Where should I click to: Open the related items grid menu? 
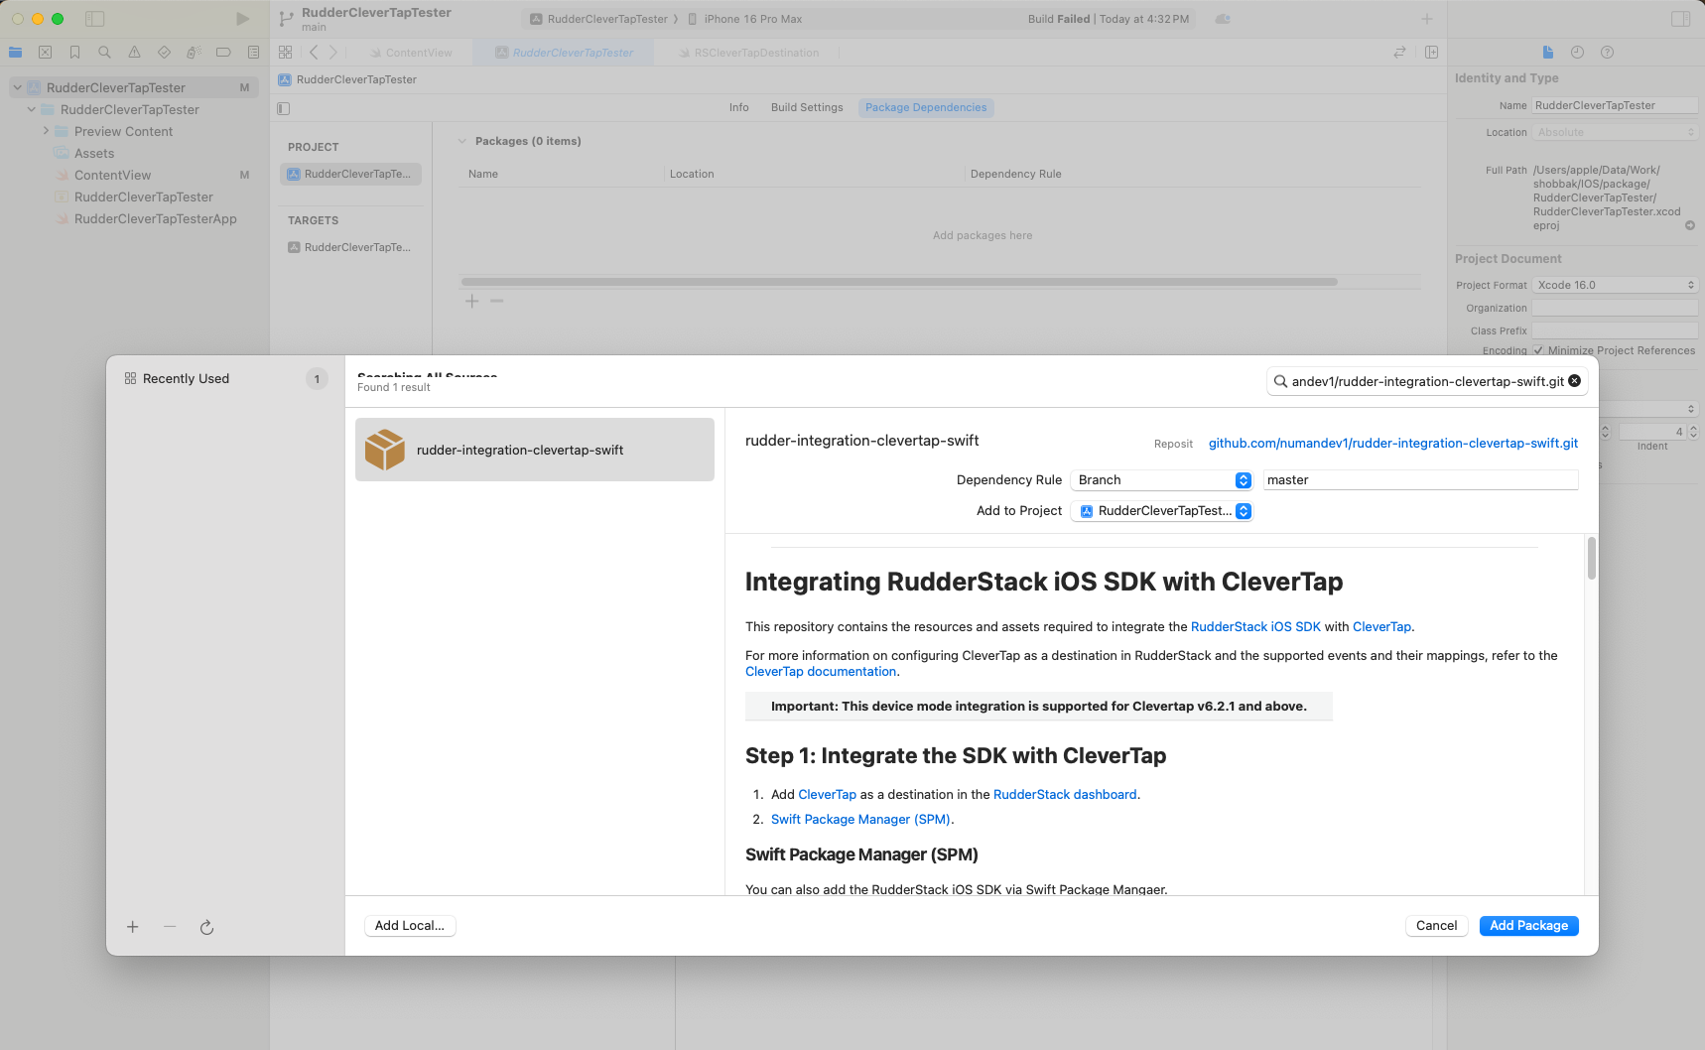(x=286, y=53)
